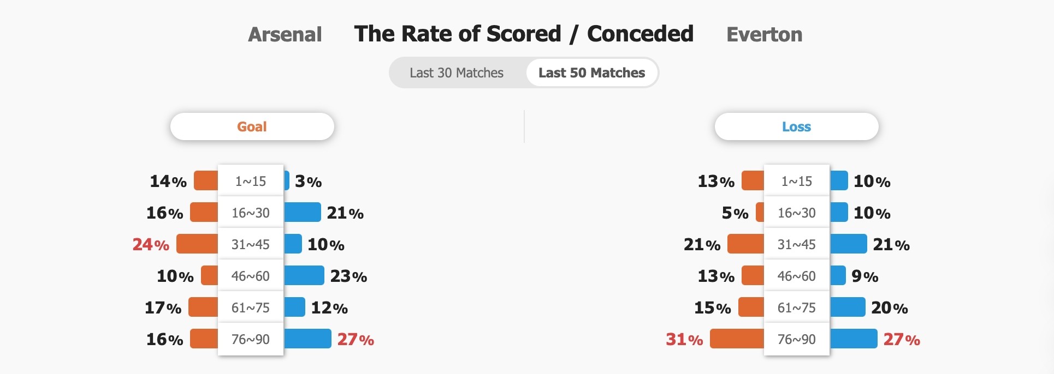Click the red 27% value in Loss chart
The height and width of the screenshot is (374, 1054).
coord(902,339)
